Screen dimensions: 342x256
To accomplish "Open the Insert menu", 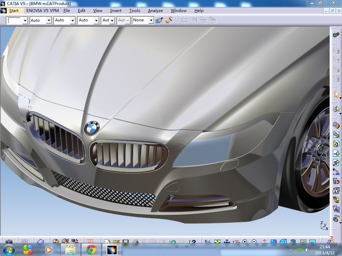I will [x=116, y=11].
